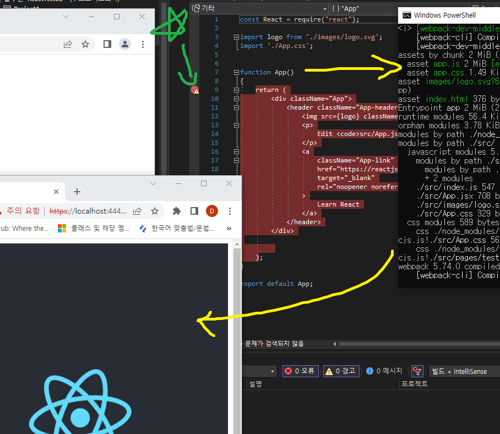Collapse the block at line 17
This screenshot has width=500, height=434.
coord(236,160)
